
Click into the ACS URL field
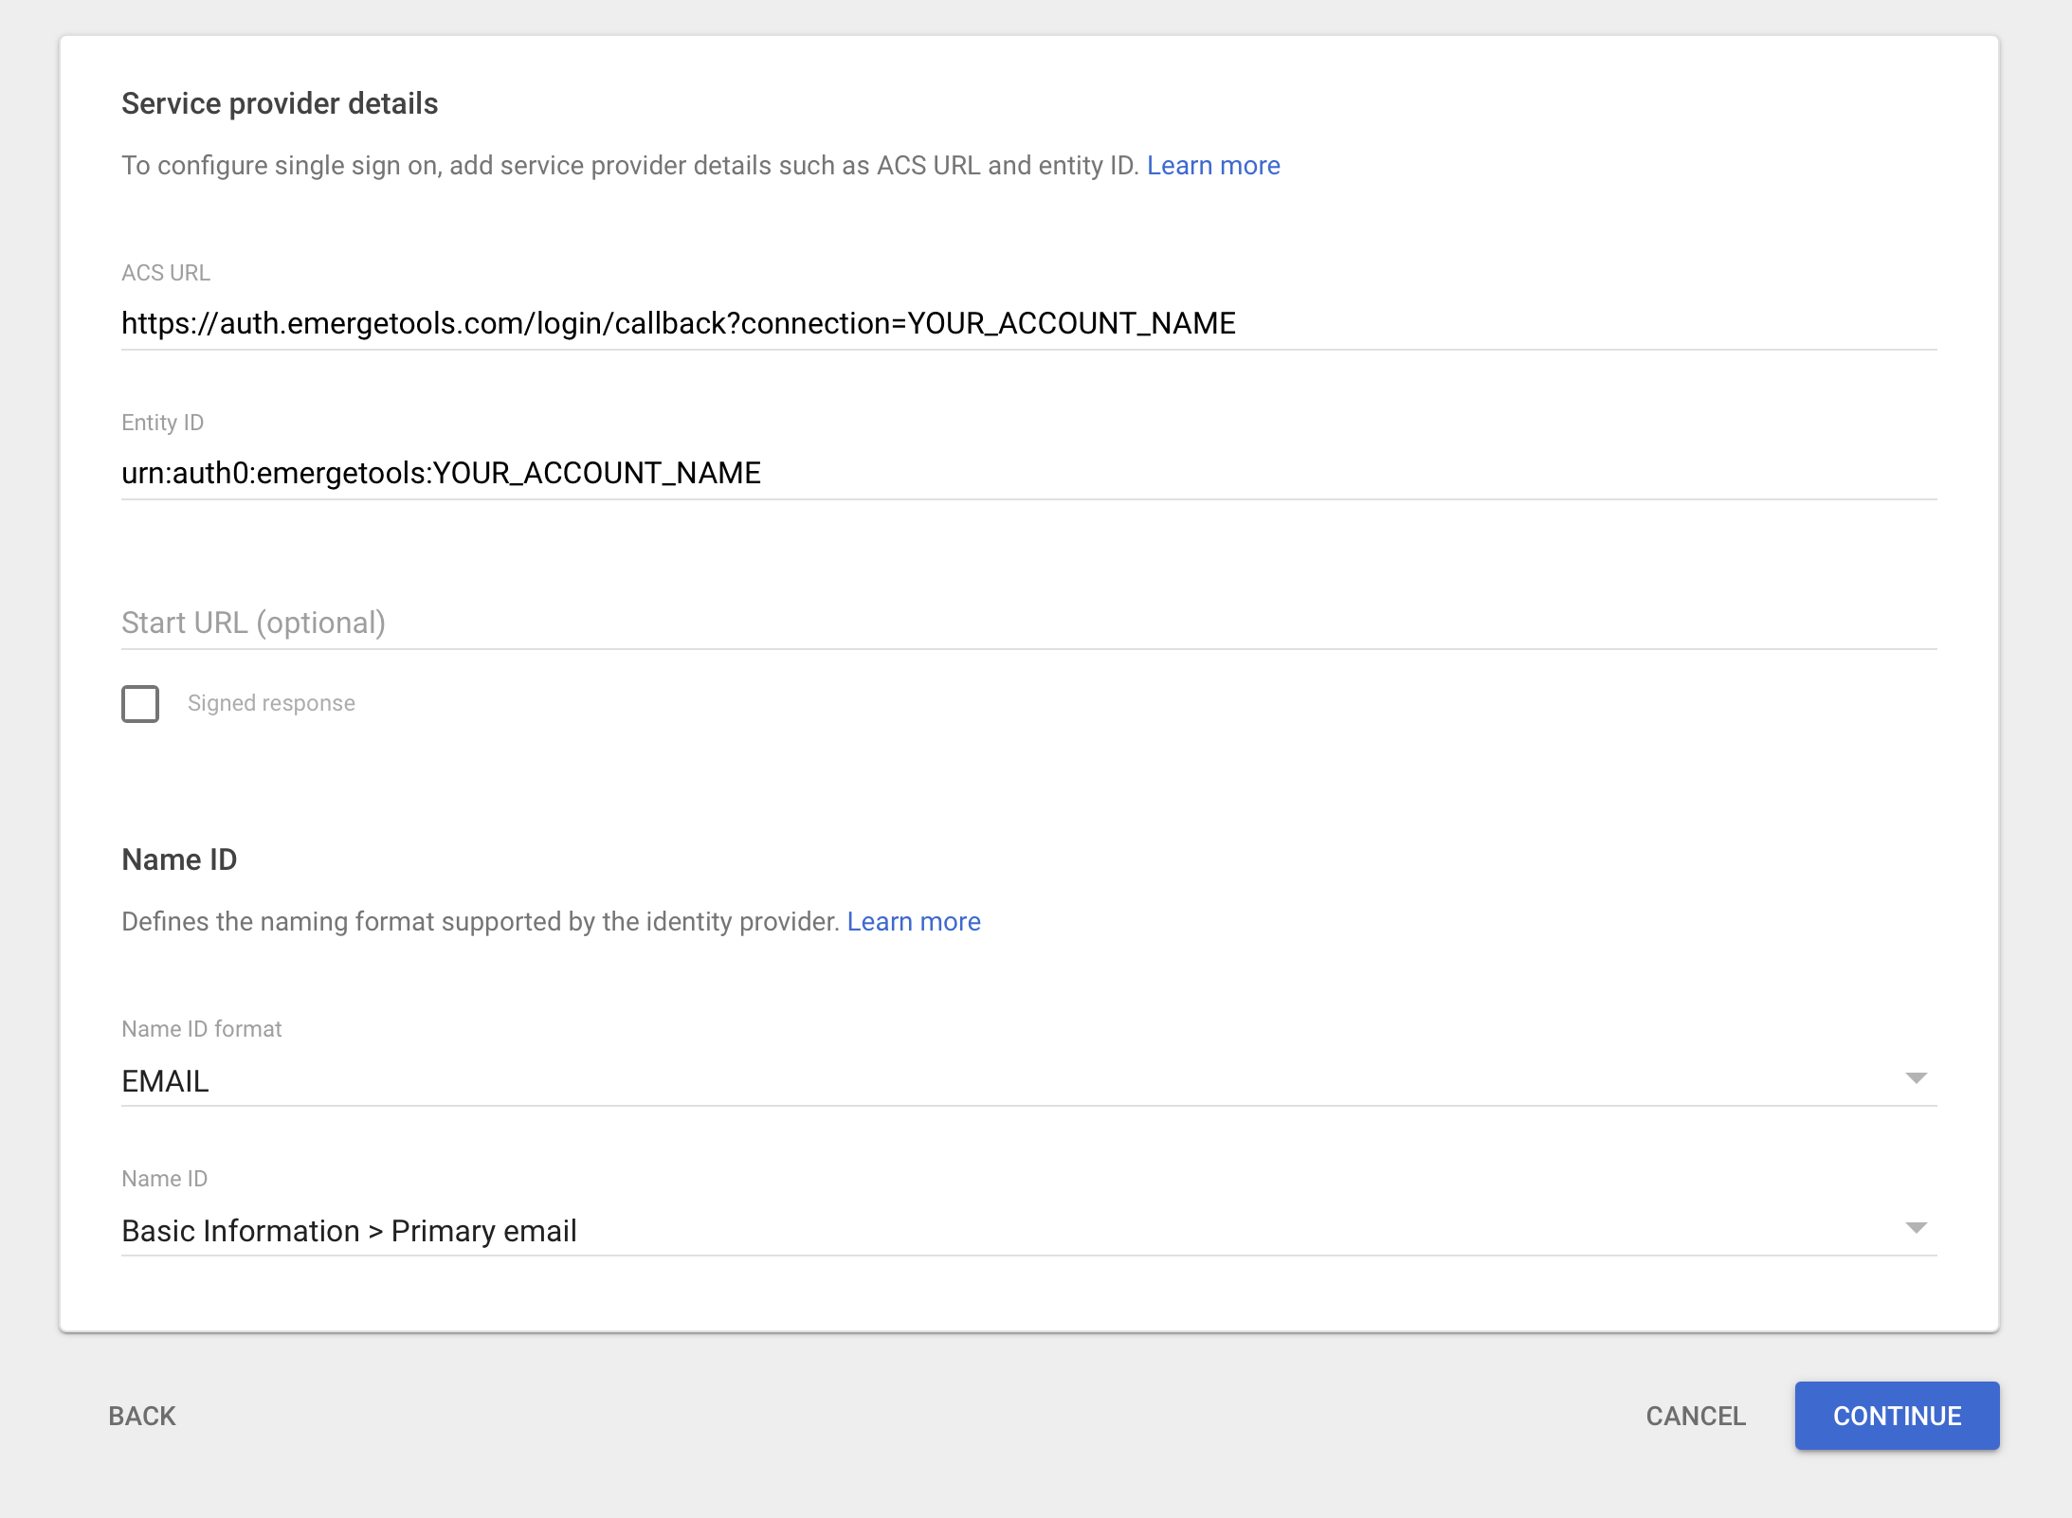[1028, 324]
